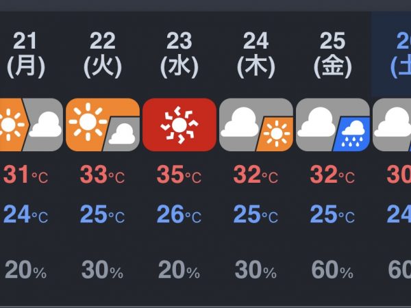
Task: Select the partially visible Saturday cloudy icon
Action: coord(392,125)
